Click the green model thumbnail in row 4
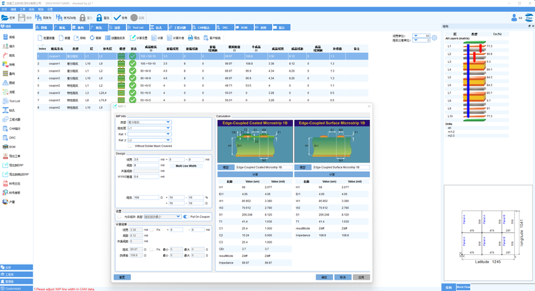This screenshot has height=291, width=535. pyautogui.click(x=121, y=78)
